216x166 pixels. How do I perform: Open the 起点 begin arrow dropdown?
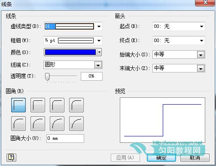(201, 27)
